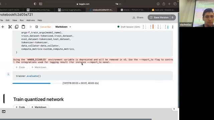Switch to the kaggle notebookfc2d05e721 browser tab
Screen dimensions: 214x120
click(101, 10)
